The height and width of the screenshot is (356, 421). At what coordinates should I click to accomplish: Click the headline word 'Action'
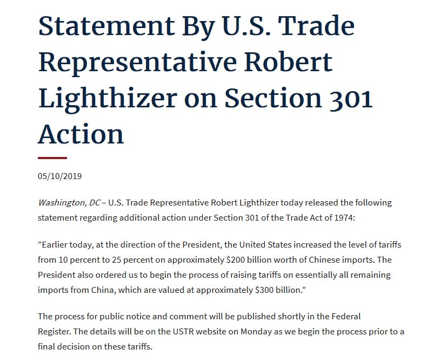click(81, 134)
